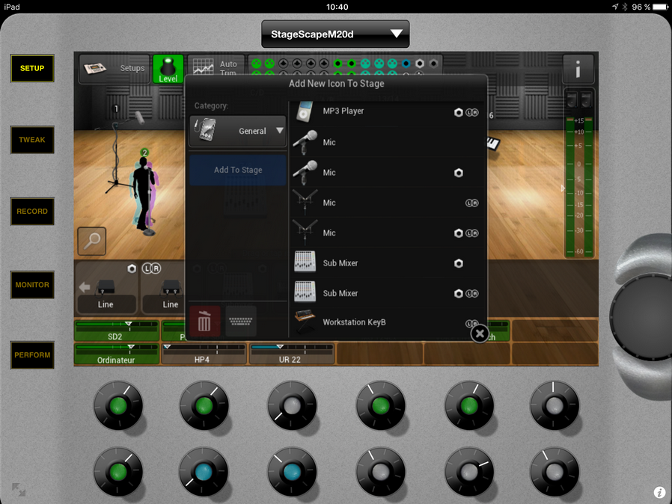Click the magnifying glass zoom icon
Viewport: 672px width, 504px height.
pyautogui.click(x=91, y=241)
